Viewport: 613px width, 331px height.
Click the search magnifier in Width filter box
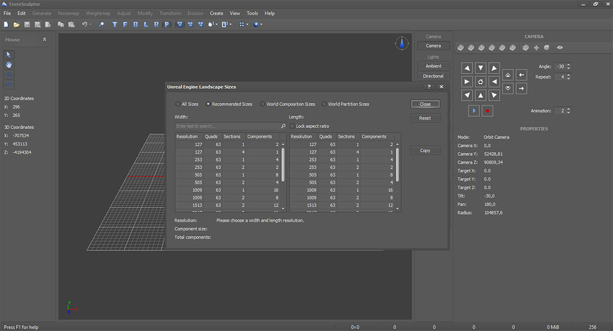(283, 126)
